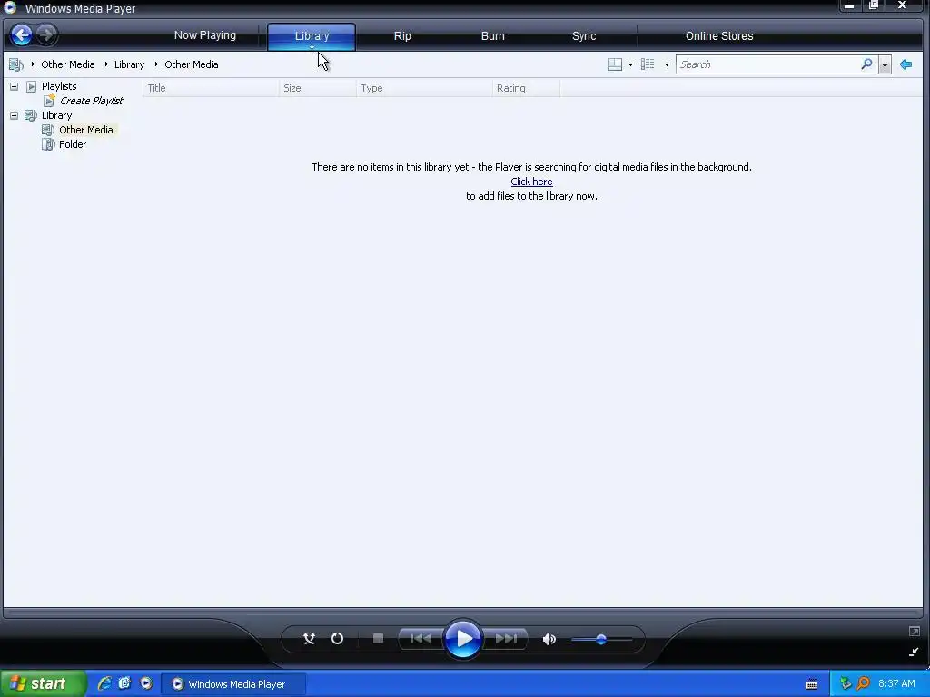Expand arrow before the last Other Media breadcrumb
Image resolution: width=930 pixels, height=697 pixels.
(156, 64)
